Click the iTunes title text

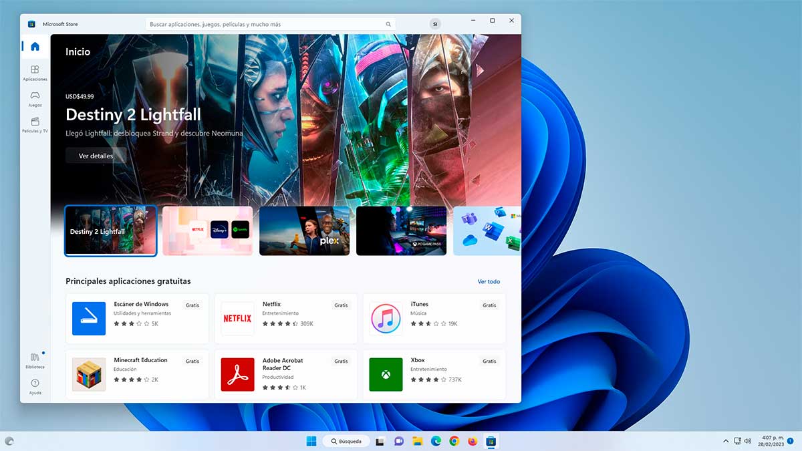(x=420, y=304)
